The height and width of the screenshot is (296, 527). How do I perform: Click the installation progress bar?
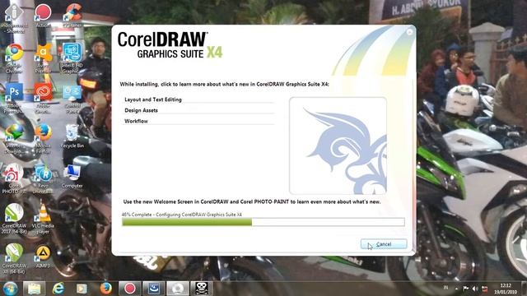pyautogui.click(x=263, y=222)
